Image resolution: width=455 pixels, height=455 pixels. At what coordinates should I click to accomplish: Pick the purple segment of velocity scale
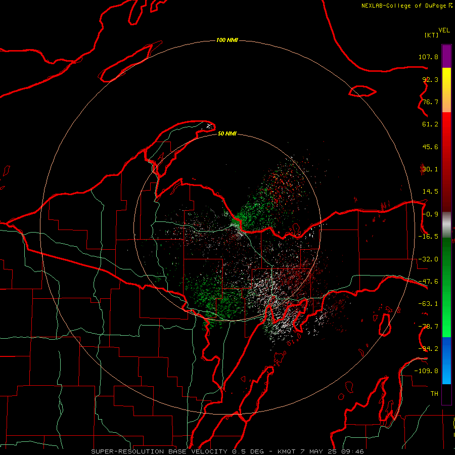[x=446, y=56]
